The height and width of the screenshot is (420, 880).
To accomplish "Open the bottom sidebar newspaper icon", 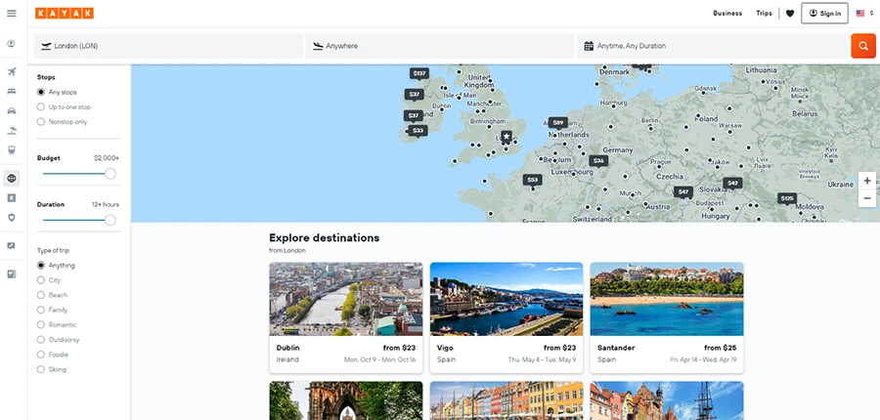I will click(11, 274).
